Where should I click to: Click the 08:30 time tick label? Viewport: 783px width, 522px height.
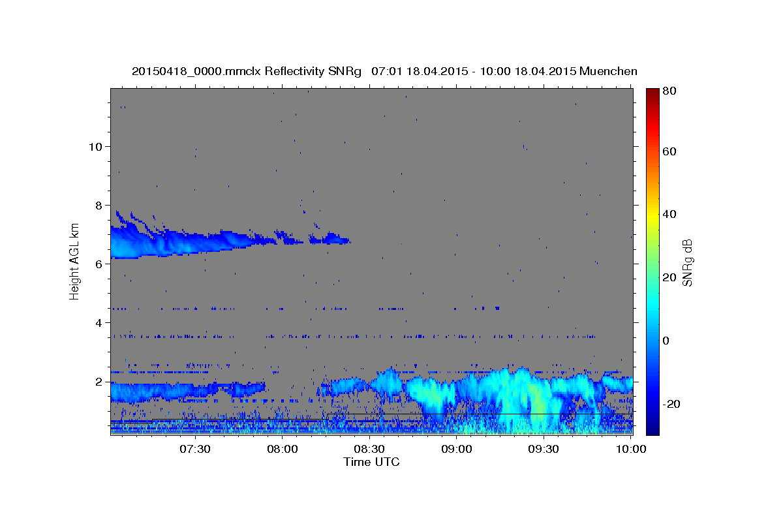[x=369, y=450]
